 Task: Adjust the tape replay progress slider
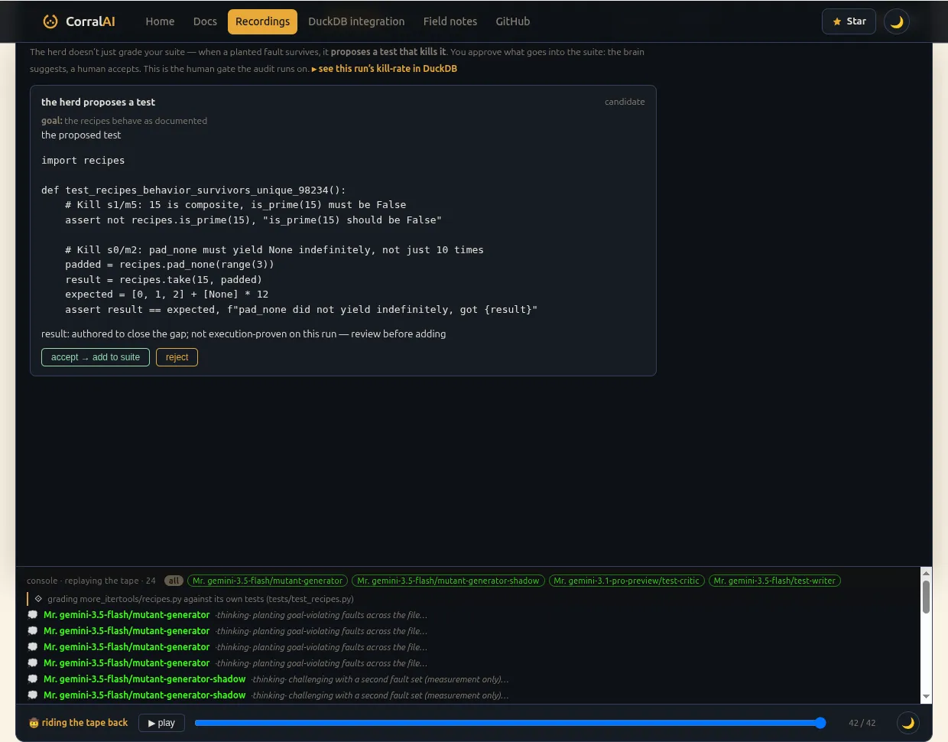point(511,723)
